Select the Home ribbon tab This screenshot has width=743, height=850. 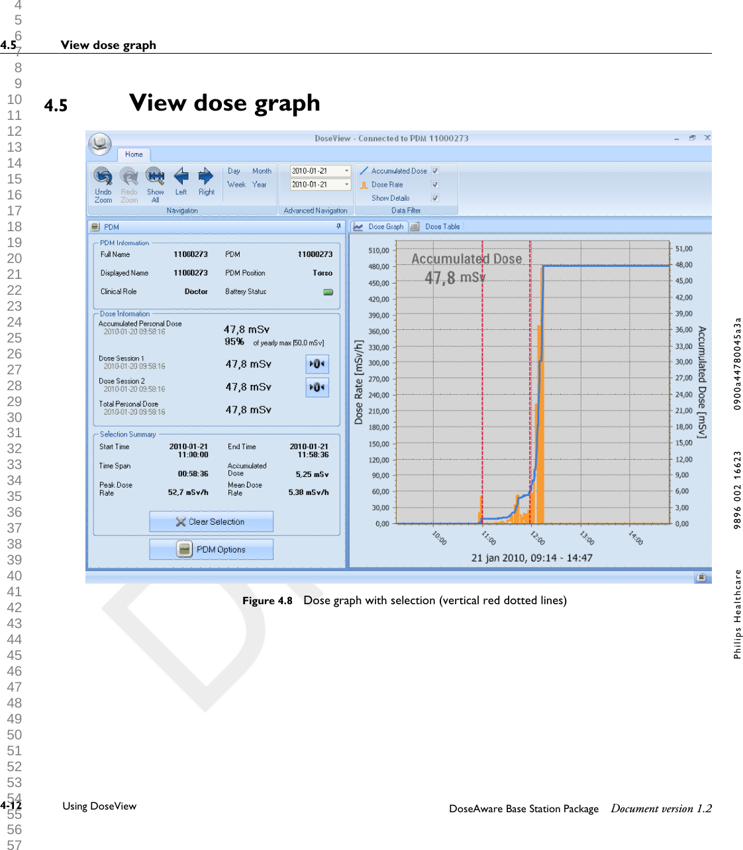134,154
